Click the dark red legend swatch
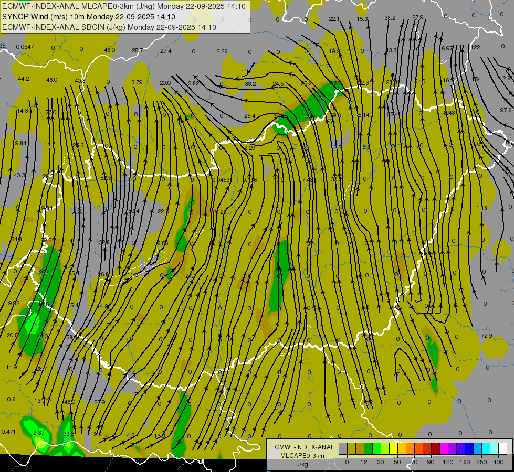Image resolution: width=514 pixels, height=472 pixels. [435, 448]
